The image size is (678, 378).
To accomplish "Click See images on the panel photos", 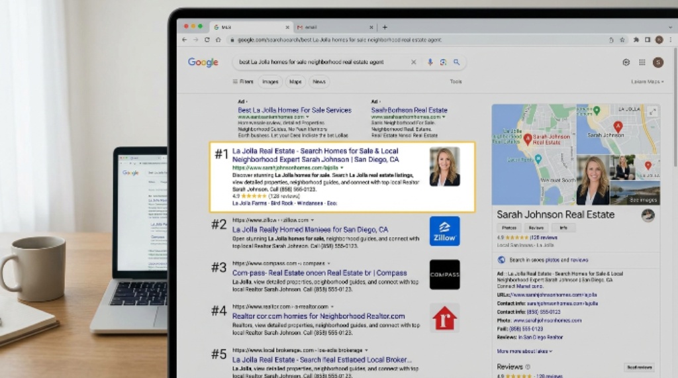I will (643, 200).
